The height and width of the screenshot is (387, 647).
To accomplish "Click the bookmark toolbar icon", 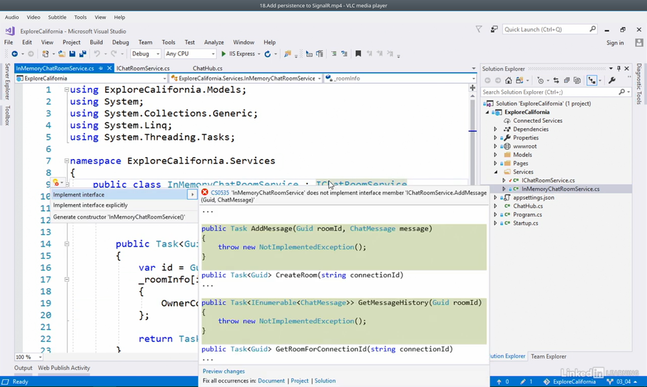I will click(358, 54).
